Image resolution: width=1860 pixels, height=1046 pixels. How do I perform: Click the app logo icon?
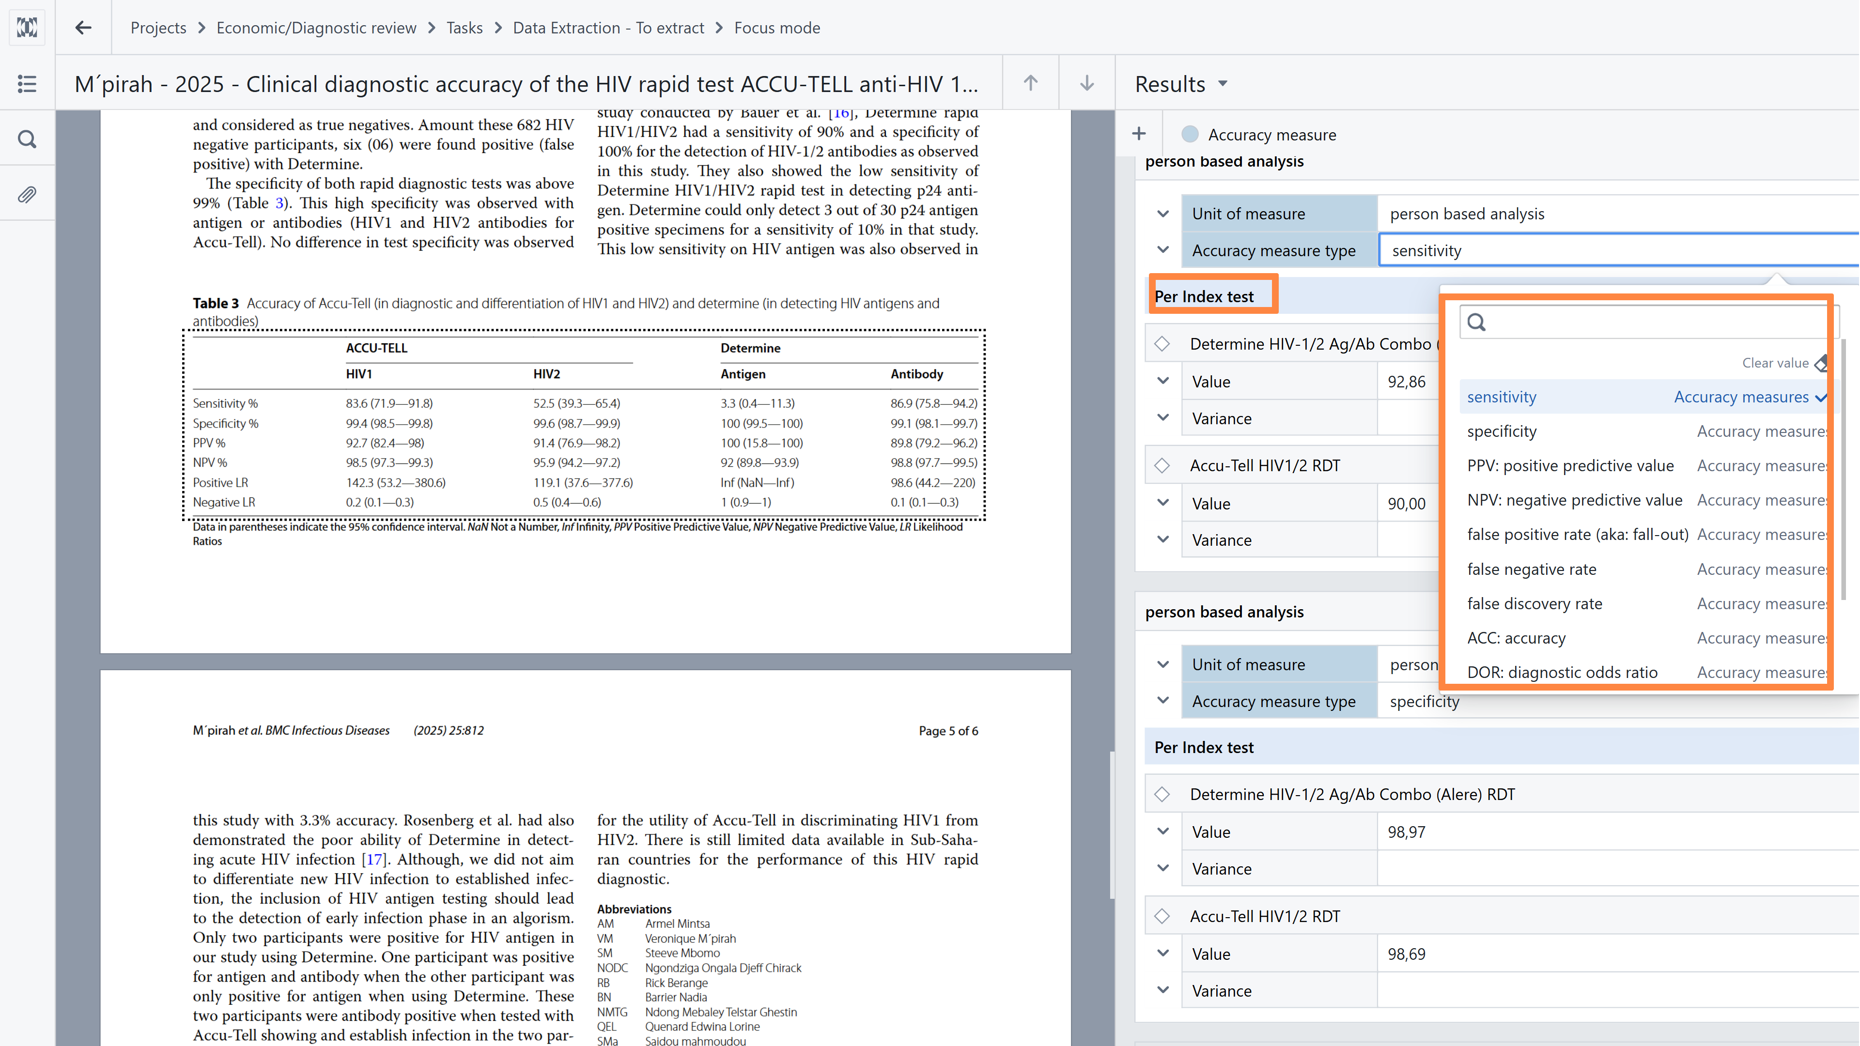pyautogui.click(x=28, y=28)
